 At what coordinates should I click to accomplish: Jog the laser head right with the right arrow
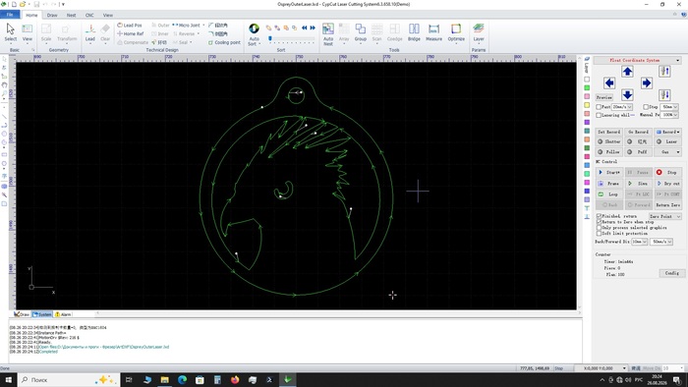coord(646,83)
